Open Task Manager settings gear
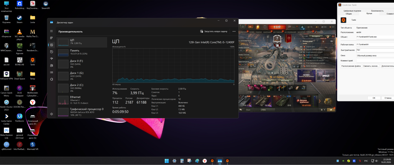Image resolution: width=394 pixels, height=165 pixels. [52, 114]
